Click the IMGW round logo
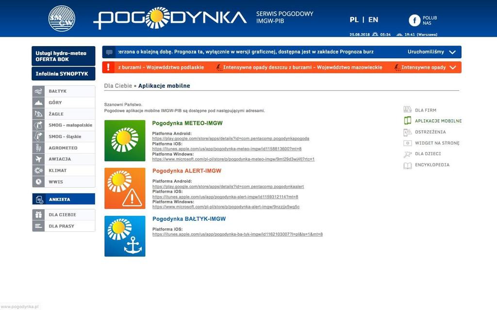 (62, 18)
